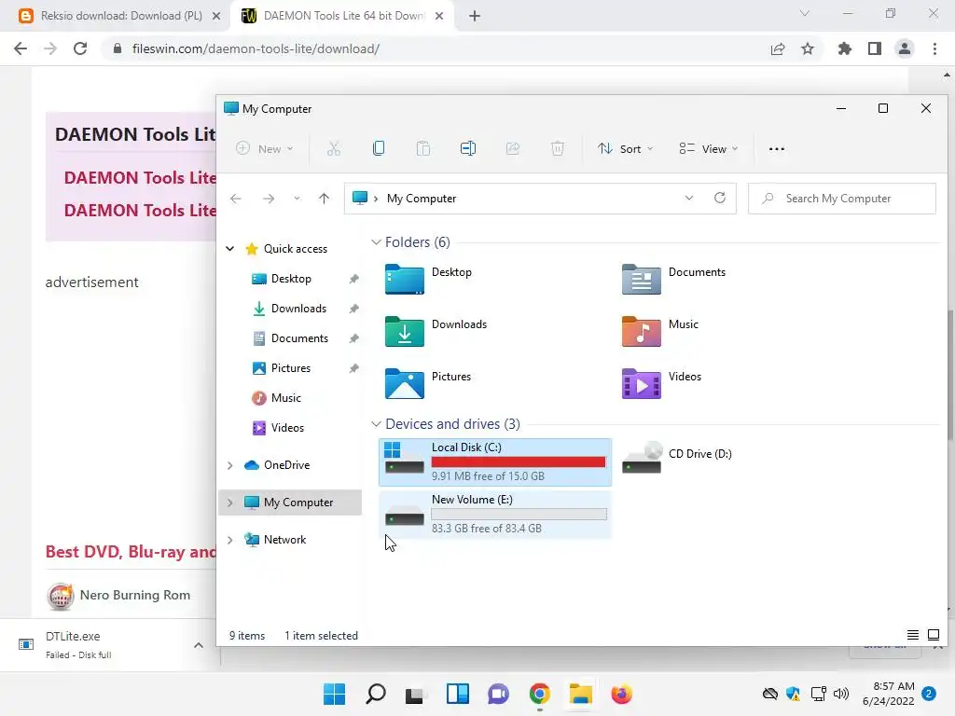Click the Cut scissors icon in Explorer toolbar
The width and height of the screenshot is (955, 716).
tap(333, 148)
